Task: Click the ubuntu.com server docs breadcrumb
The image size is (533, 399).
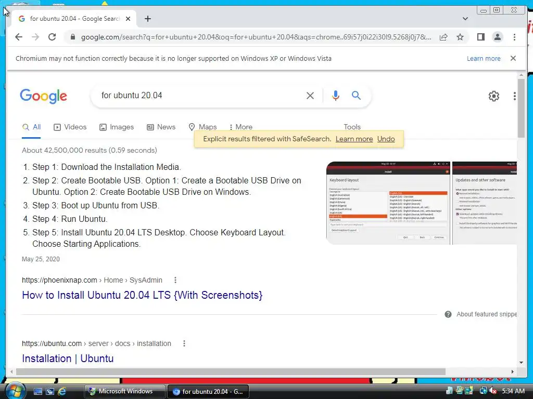Action: (96, 344)
